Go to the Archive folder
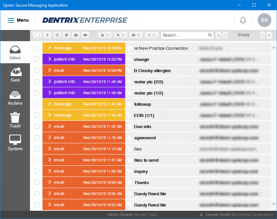The width and height of the screenshot is (277, 219). click(x=15, y=98)
